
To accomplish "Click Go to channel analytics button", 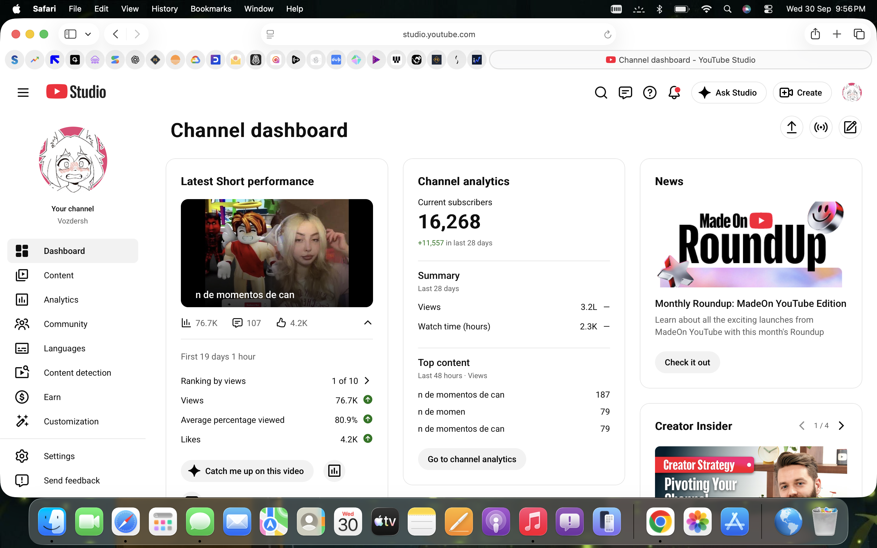I will point(472,459).
